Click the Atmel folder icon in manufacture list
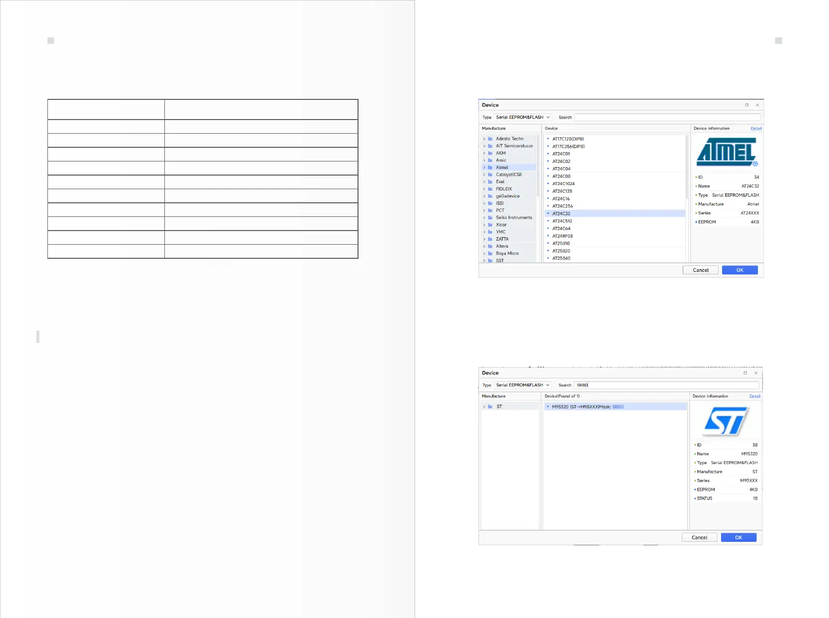The height and width of the screenshot is (618, 829). (x=490, y=167)
